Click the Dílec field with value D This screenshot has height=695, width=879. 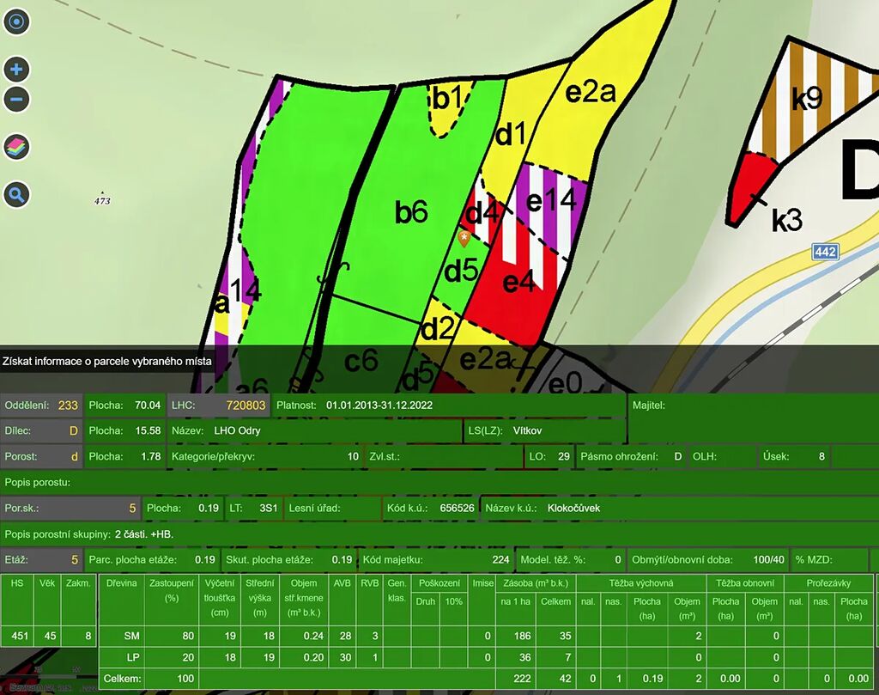(42, 430)
